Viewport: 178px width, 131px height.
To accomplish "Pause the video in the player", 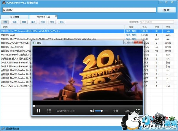I will pos(39,111).
